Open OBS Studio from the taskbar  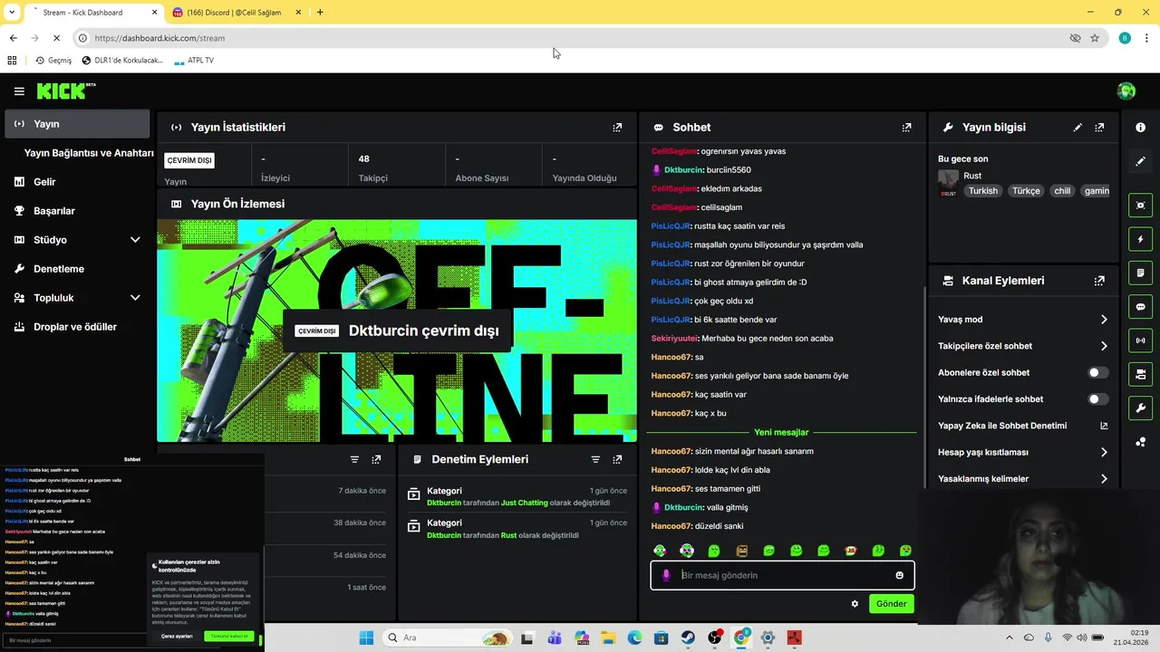(x=714, y=638)
